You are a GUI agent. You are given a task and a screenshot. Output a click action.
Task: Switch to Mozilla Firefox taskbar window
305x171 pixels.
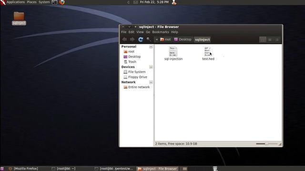[23, 169]
